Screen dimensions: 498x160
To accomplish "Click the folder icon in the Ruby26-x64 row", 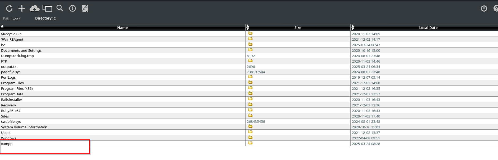I will click(250, 110).
